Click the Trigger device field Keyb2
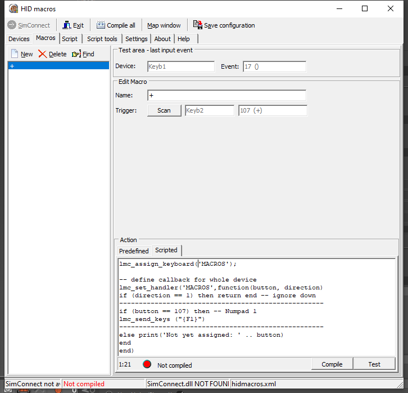Screen dimensions: 408x393 [210, 110]
